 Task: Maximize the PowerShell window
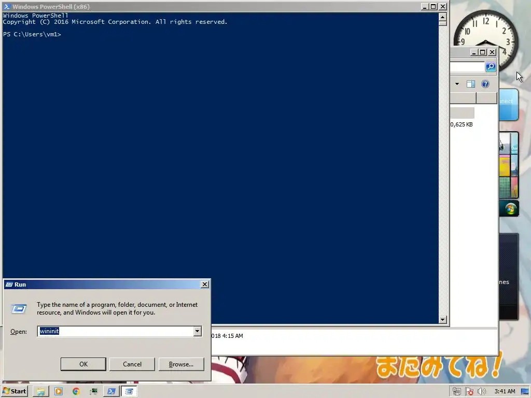(x=434, y=6)
